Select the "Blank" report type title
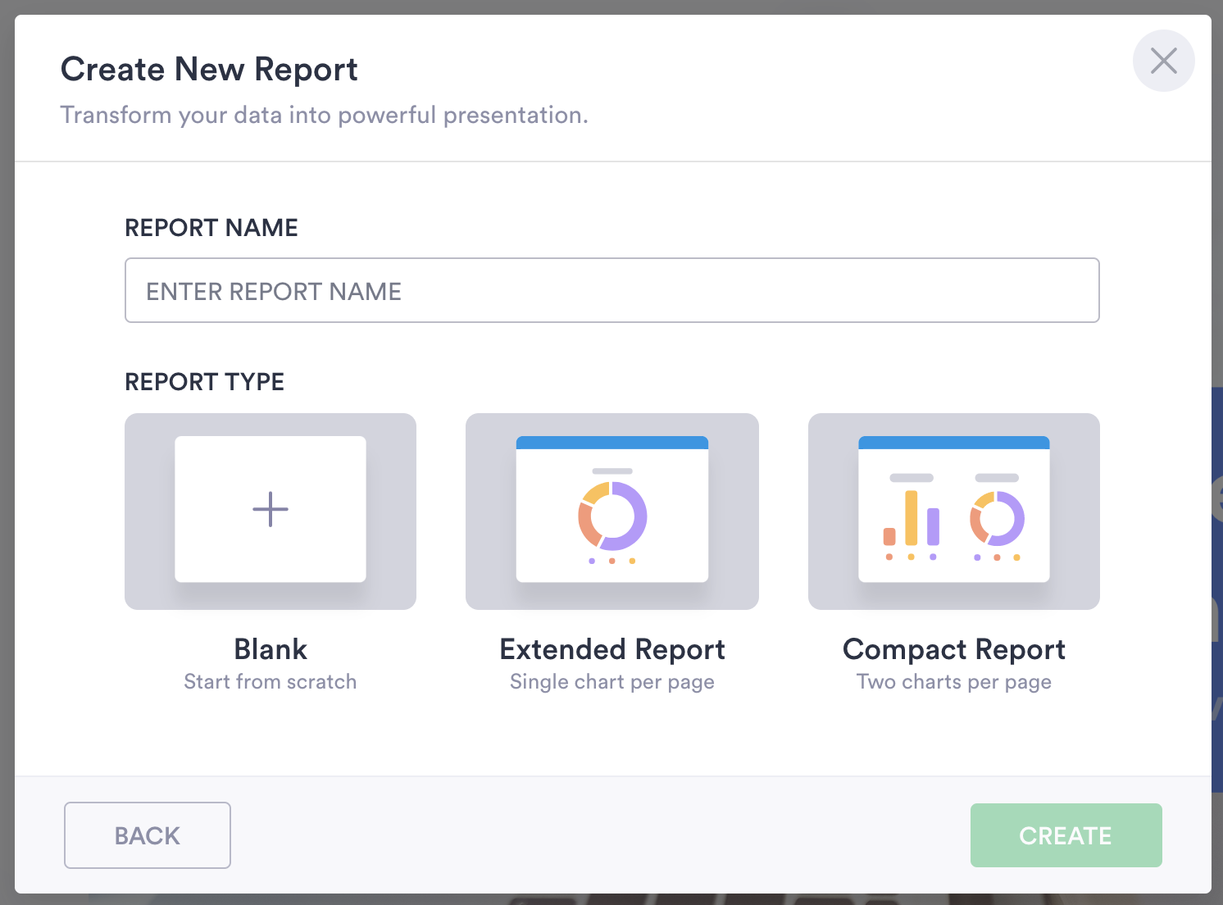This screenshot has width=1223, height=905. tap(271, 649)
